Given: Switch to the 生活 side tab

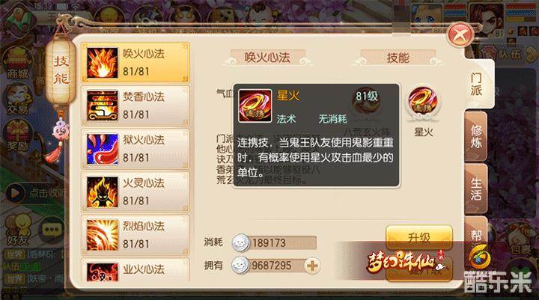Looking at the screenshot, I should click(476, 189).
